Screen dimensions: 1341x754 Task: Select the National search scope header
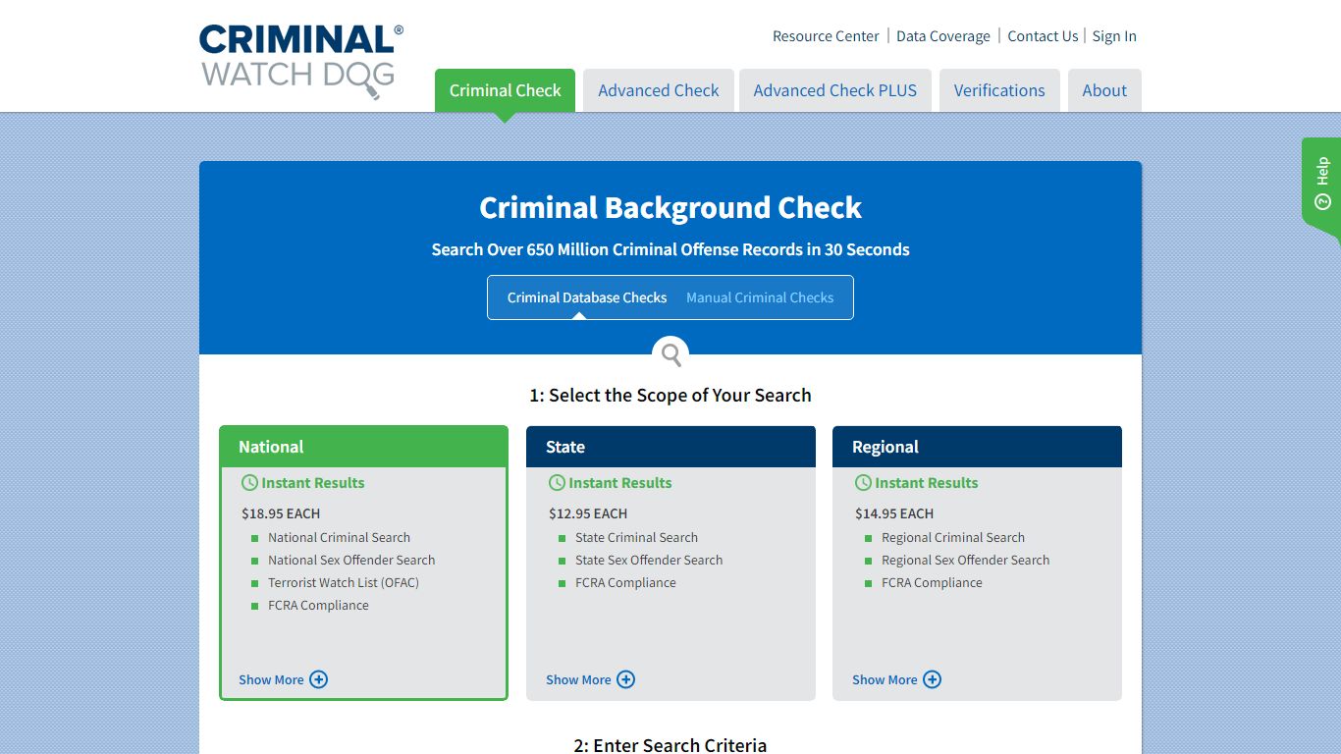(x=364, y=447)
